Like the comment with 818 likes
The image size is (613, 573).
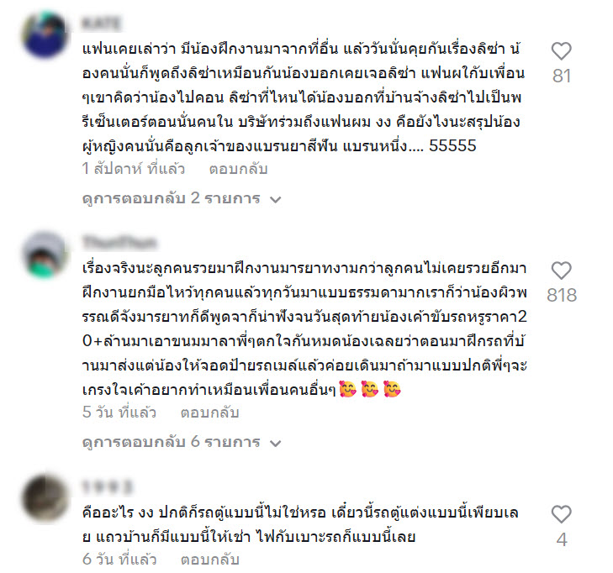click(x=562, y=271)
